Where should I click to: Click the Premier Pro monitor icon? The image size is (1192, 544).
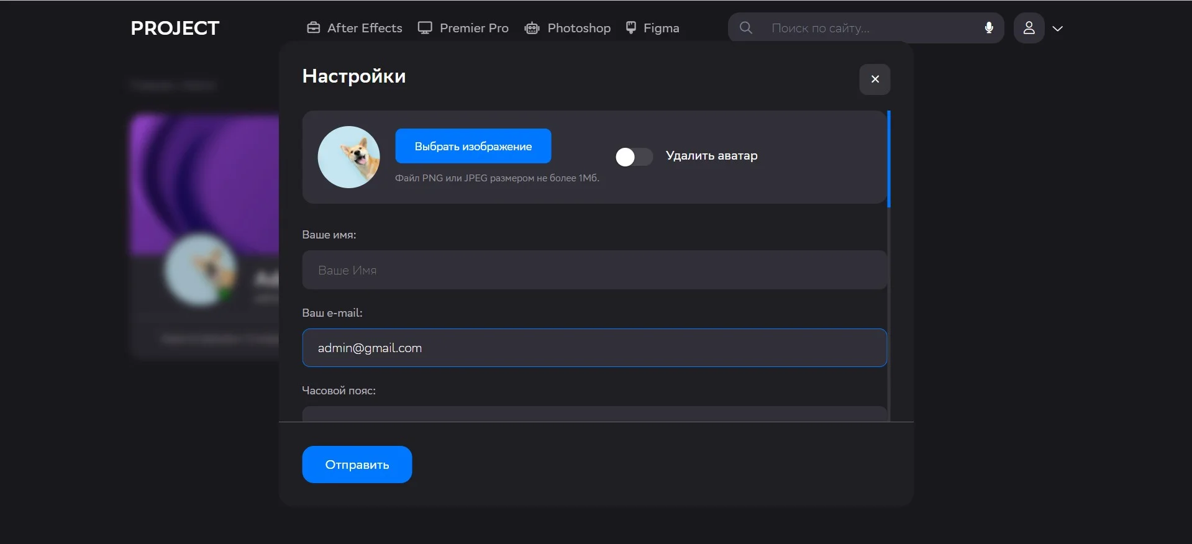point(425,28)
